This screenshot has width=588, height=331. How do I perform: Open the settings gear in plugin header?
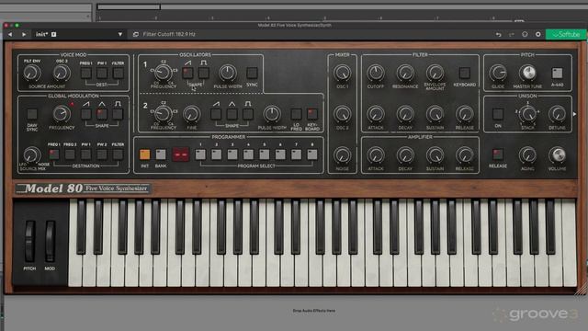(538, 34)
